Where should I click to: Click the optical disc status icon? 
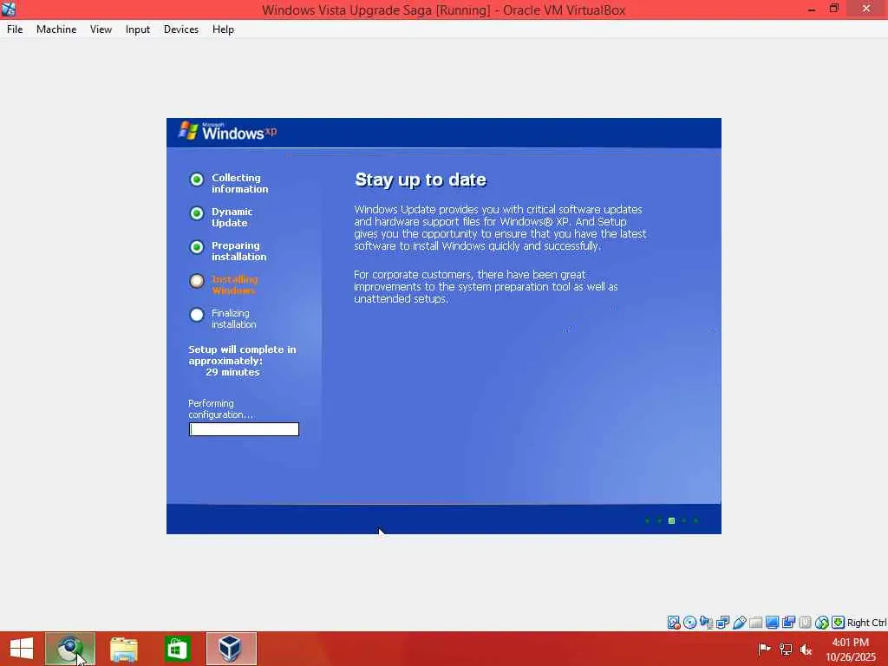tap(689, 623)
